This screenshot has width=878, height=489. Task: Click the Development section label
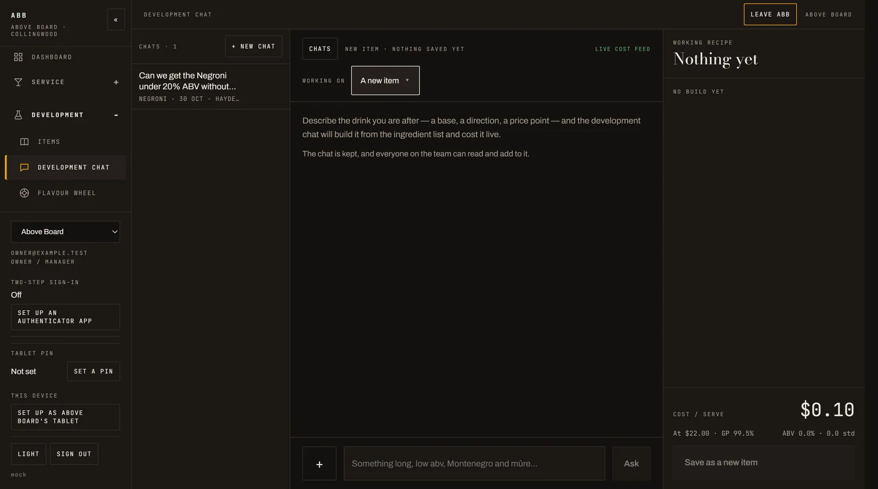(58, 115)
